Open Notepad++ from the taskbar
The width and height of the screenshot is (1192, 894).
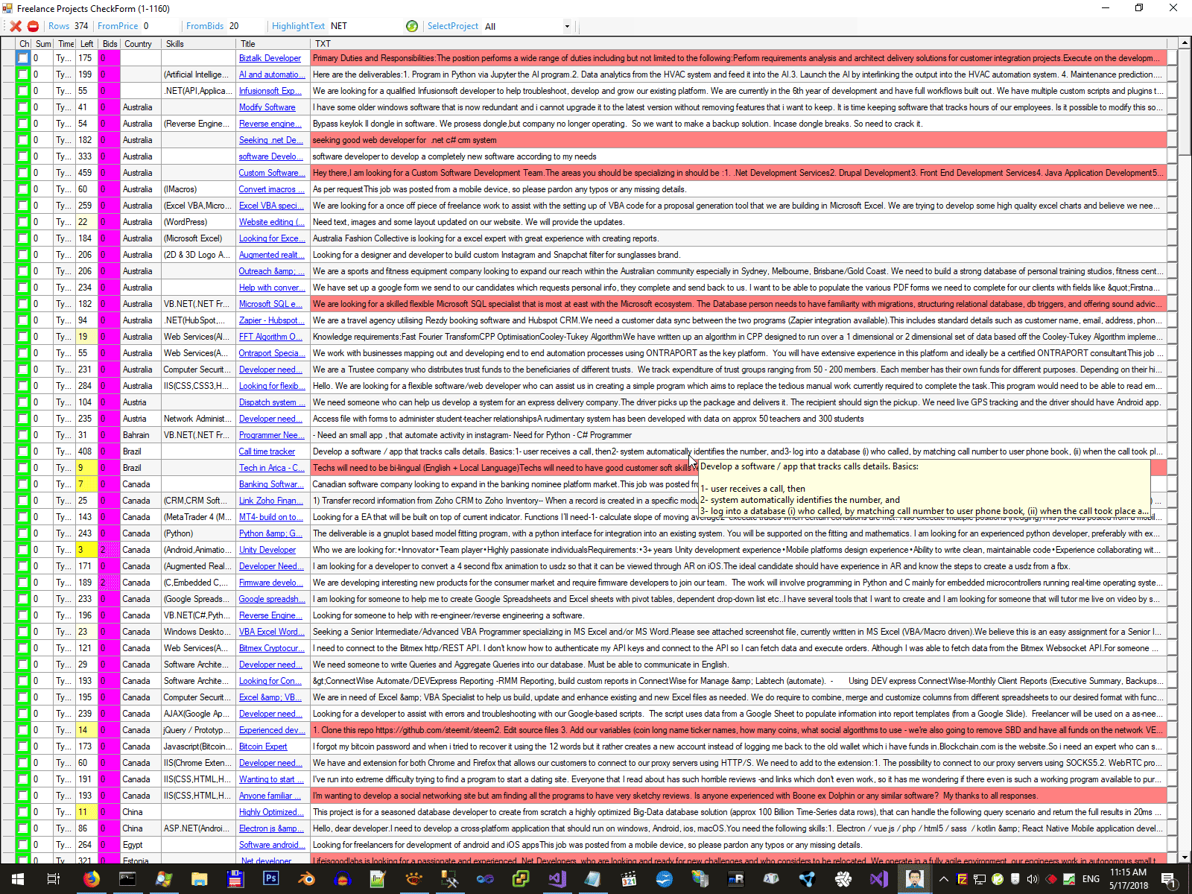pyautogui.click(x=378, y=879)
